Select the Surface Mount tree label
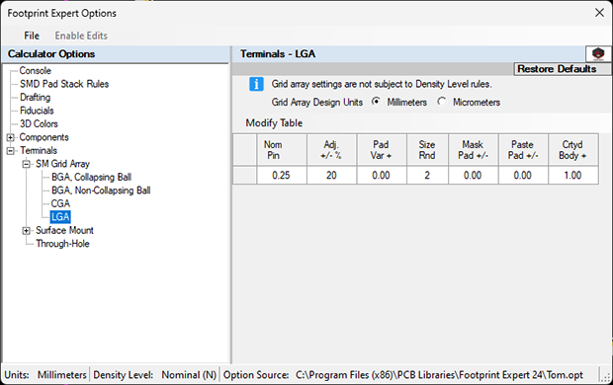613x385 pixels. click(64, 230)
